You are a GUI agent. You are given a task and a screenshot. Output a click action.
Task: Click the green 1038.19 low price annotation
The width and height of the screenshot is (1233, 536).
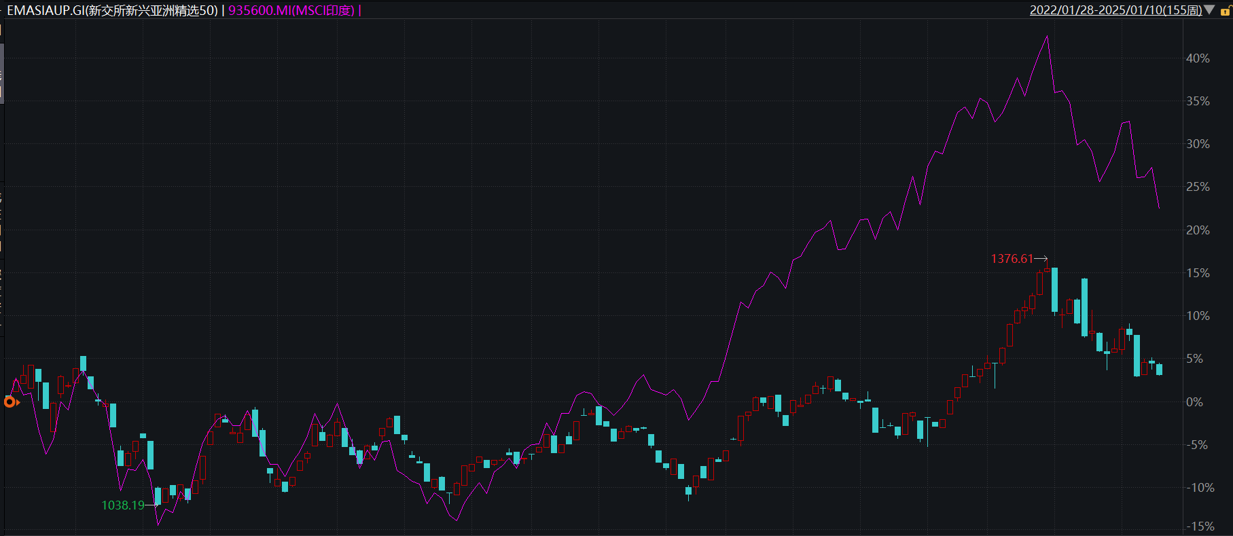tap(123, 505)
